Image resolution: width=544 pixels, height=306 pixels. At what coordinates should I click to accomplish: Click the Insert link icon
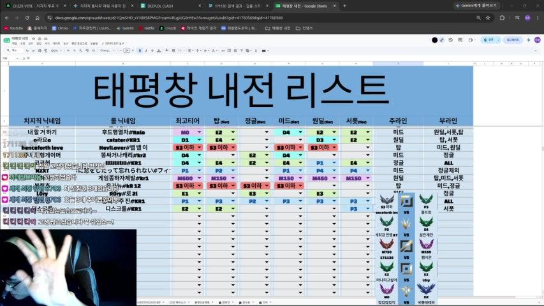223,50
